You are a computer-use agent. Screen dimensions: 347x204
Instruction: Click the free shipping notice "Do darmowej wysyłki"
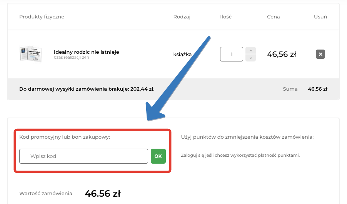[x=87, y=89]
